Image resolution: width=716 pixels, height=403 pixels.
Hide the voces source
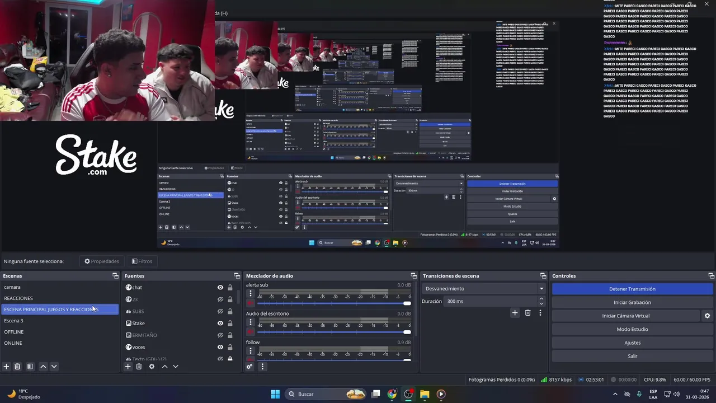[220, 347]
